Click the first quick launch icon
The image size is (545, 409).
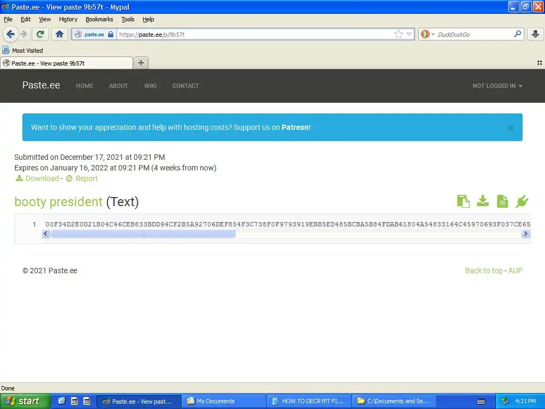(62, 401)
